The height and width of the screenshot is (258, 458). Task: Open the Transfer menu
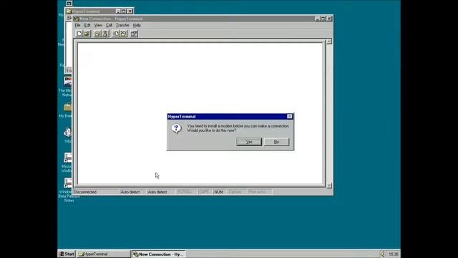(x=122, y=25)
